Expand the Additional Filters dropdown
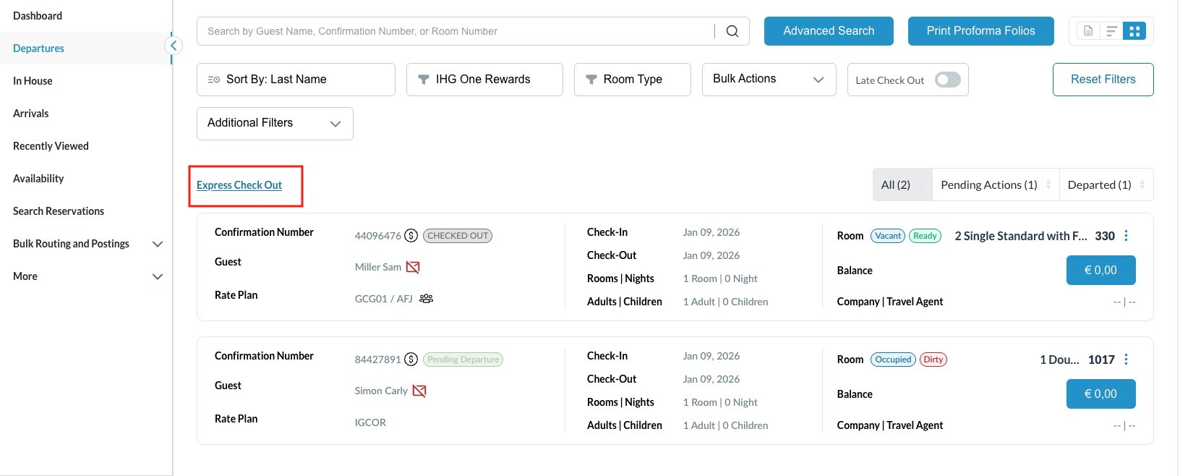 (x=275, y=123)
